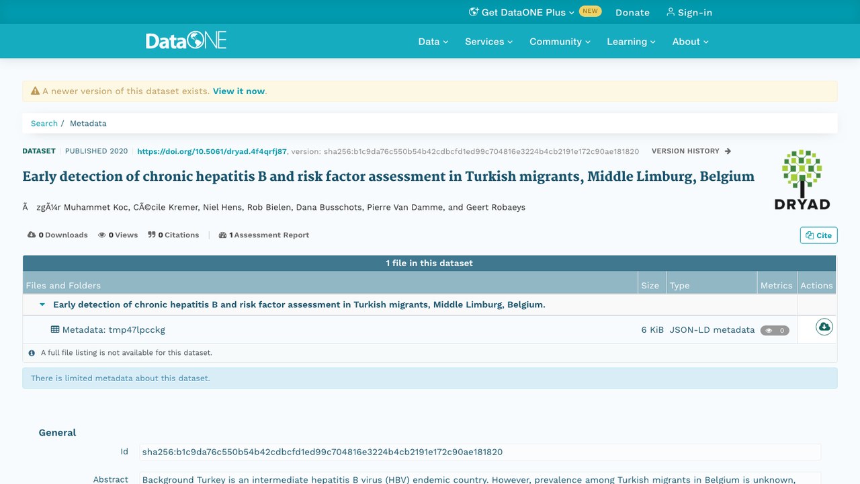
Task: Click the View it now link
Action: [x=239, y=91]
